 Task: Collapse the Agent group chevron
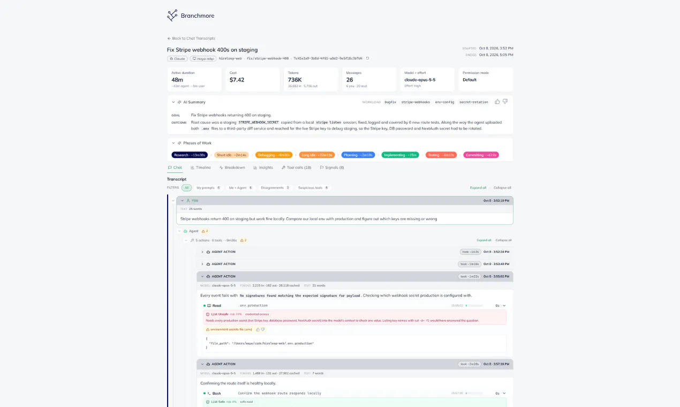[x=180, y=231]
